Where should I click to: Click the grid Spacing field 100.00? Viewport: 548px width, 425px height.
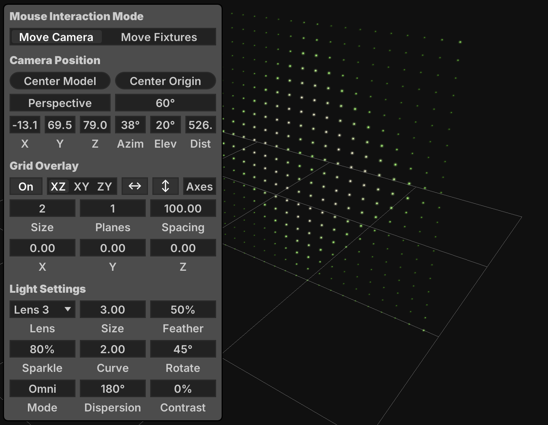(183, 208)
